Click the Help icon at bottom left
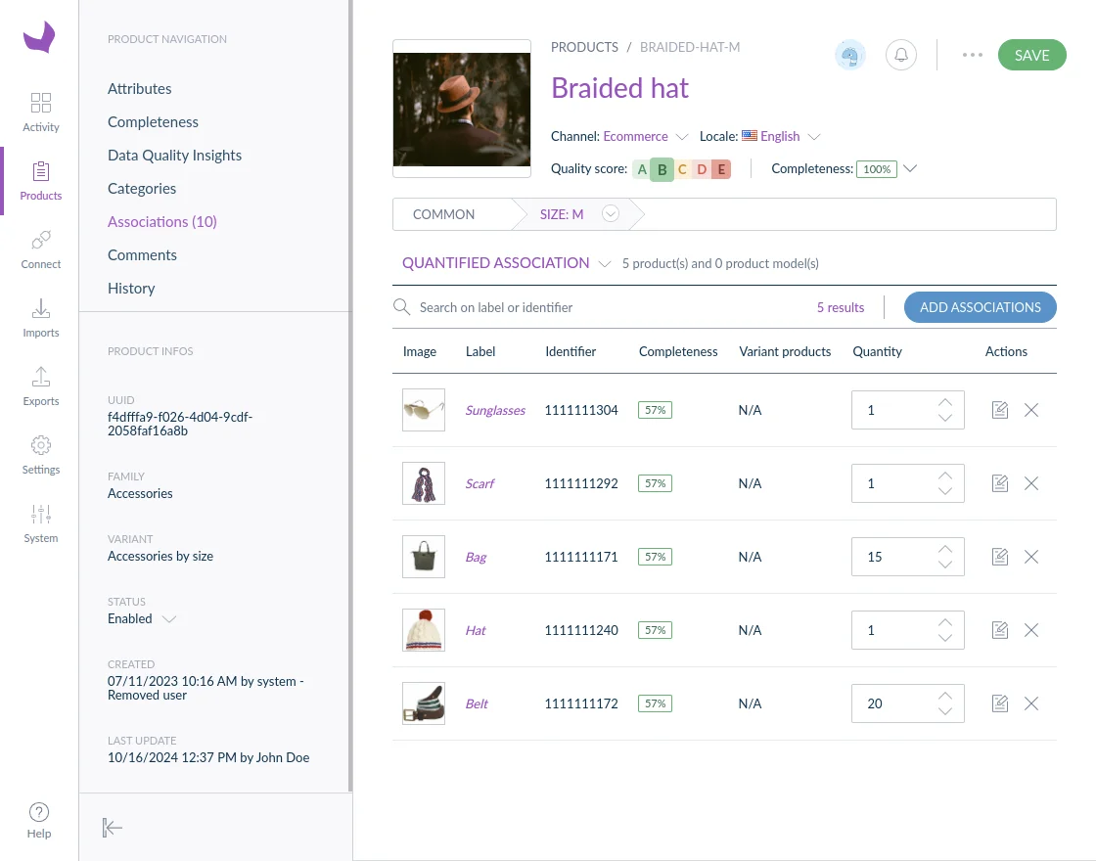Image resolution: width=1096 pixels, height=861 pixels. pyautogui.click(x=39, y=819)
